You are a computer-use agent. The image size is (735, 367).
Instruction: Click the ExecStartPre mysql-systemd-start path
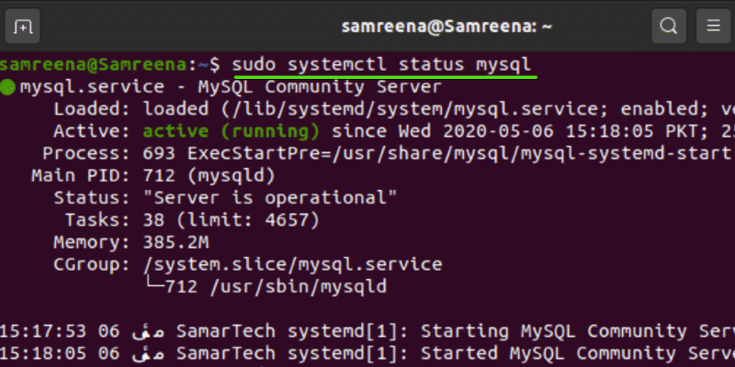coord(533,152)
